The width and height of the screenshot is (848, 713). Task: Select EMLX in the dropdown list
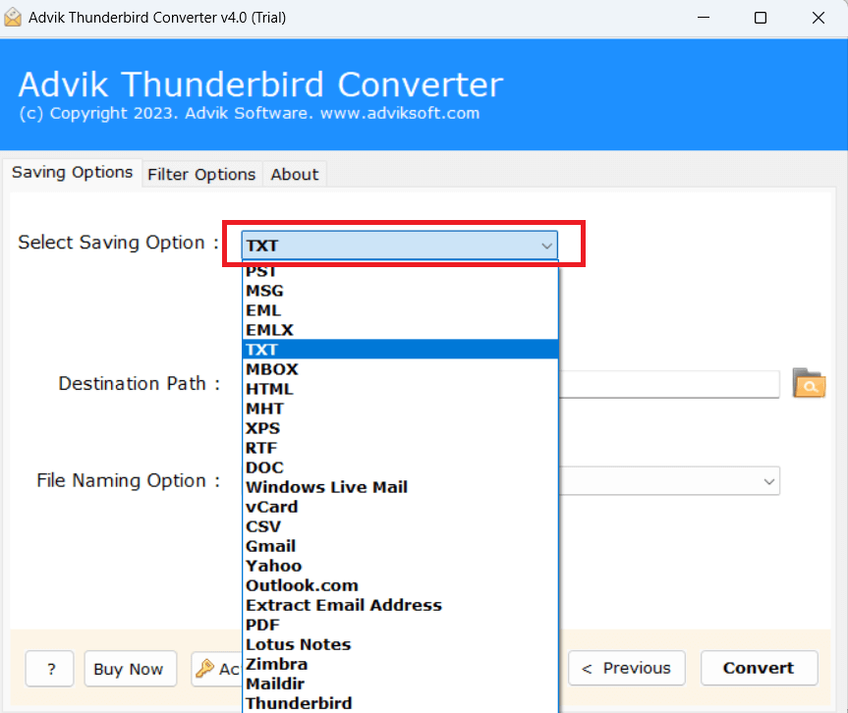point(400,330)
